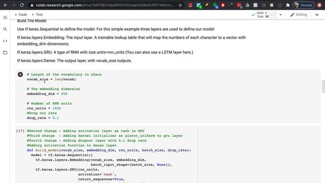Click the "activation='tanh'," line
The height and width of the screenshot is (183, 325).
point(97,174)
